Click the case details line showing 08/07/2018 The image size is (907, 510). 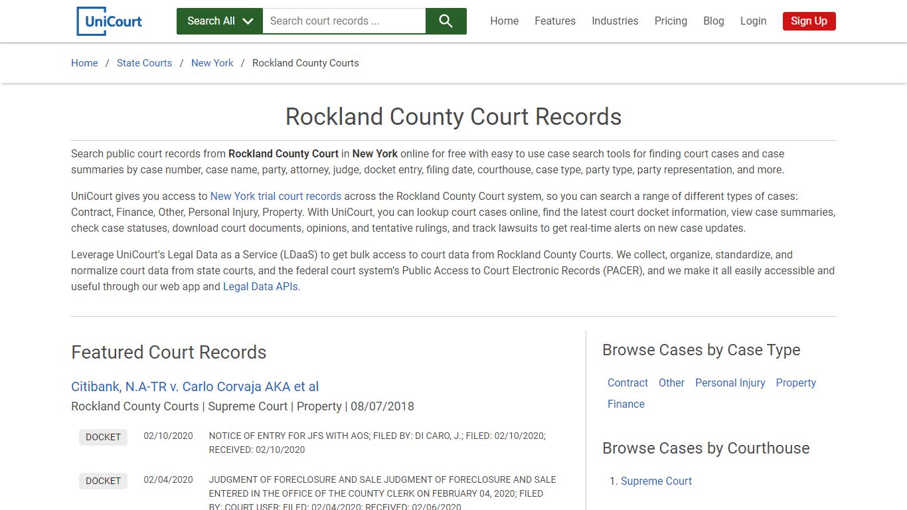coord(242,406)
